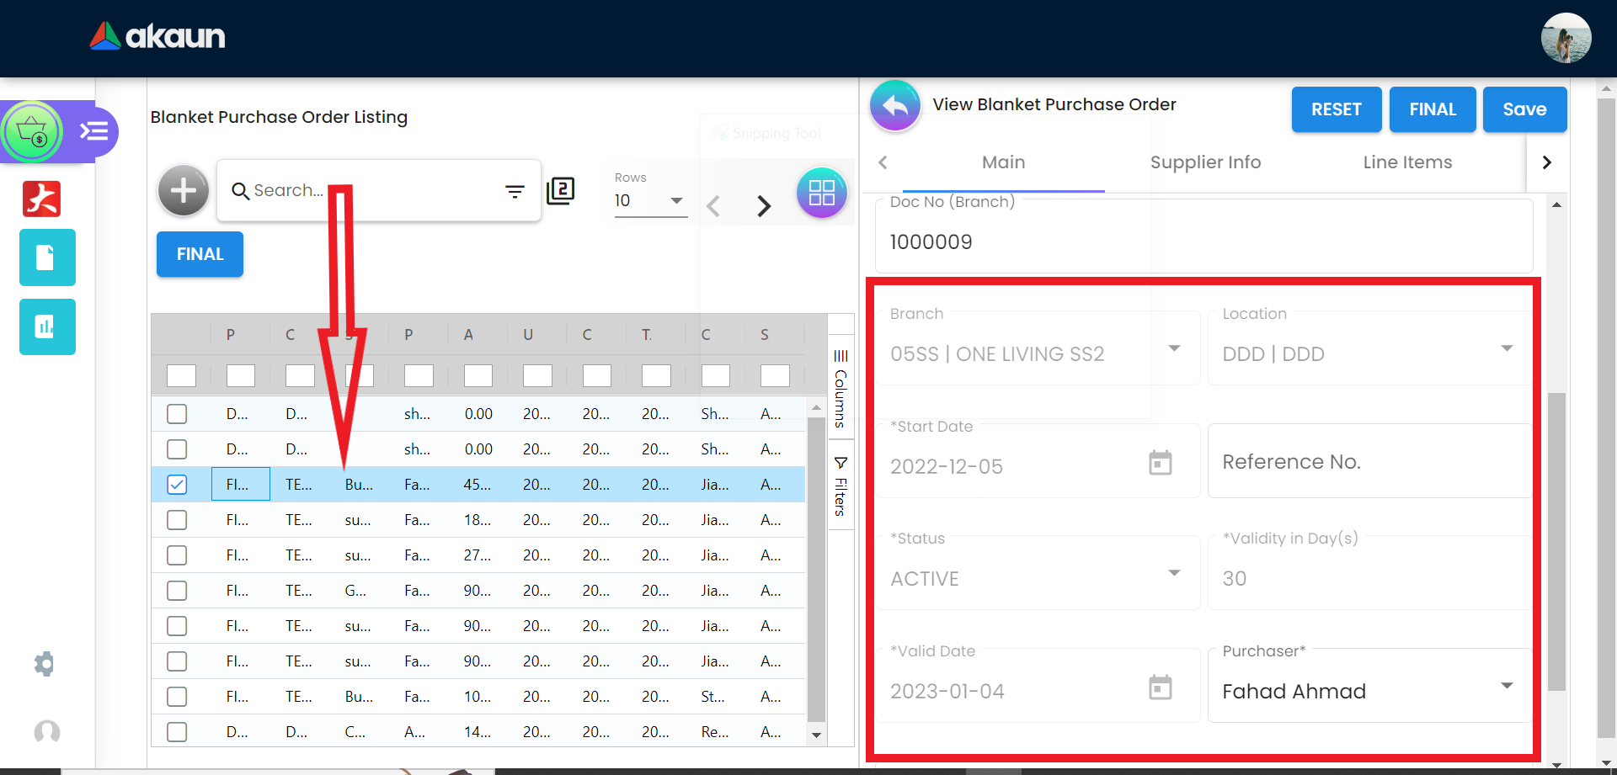The height and width of the screenshot is (775, 1617).
Task: Open the search filter options icon
Action: (x=515, y=192)
